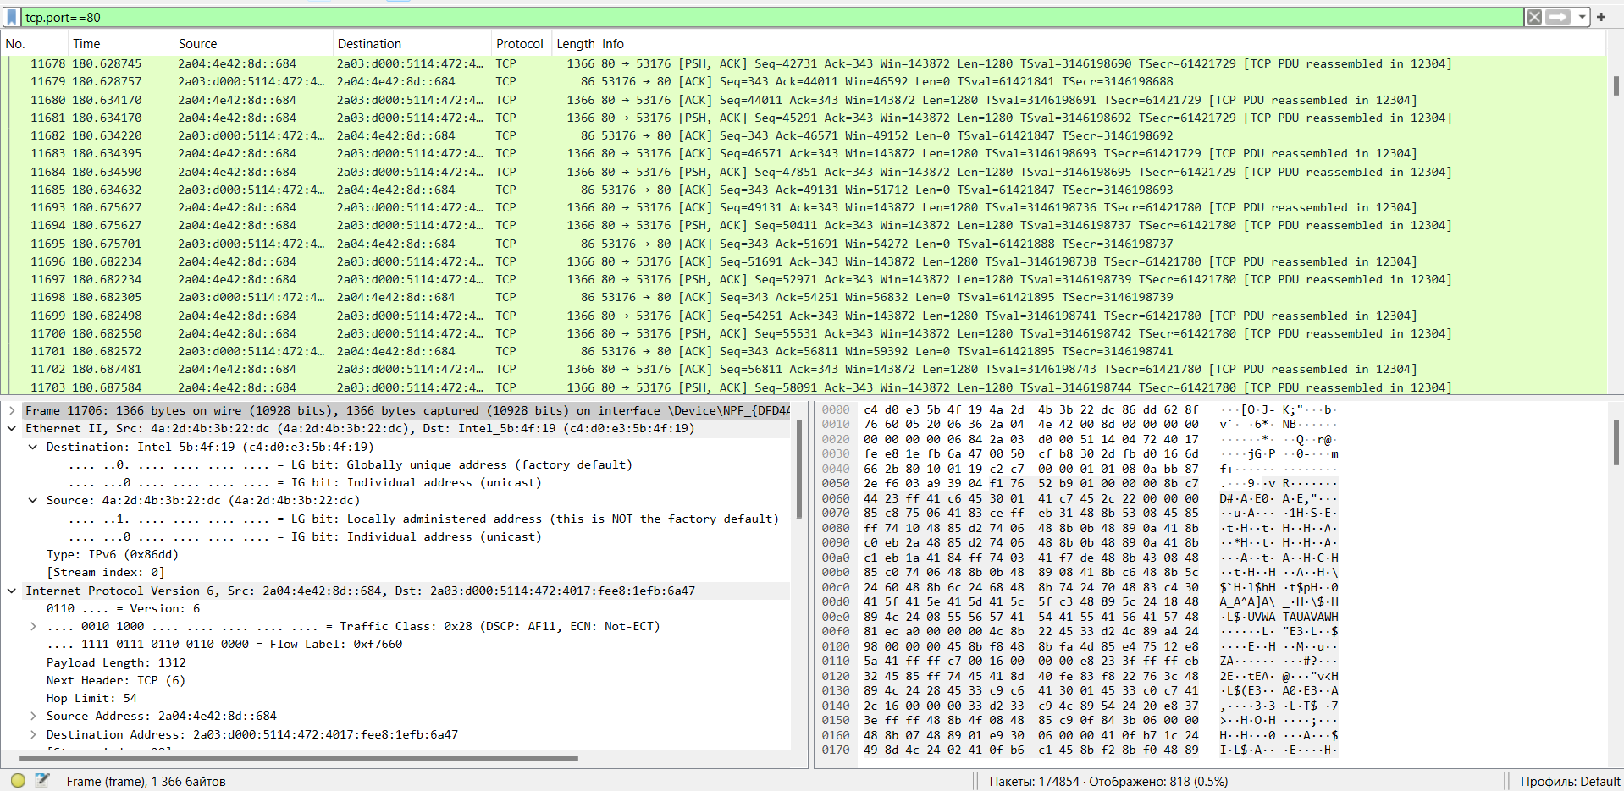The height and width of the screenshot is (791, 1624).
Task: Sort packets by the Protocol column header
Action: pyautogui.click(x=519, y=44)
